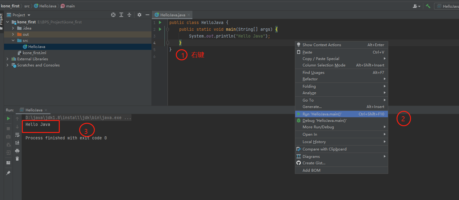Expand External Libraries node

point(8,59)
